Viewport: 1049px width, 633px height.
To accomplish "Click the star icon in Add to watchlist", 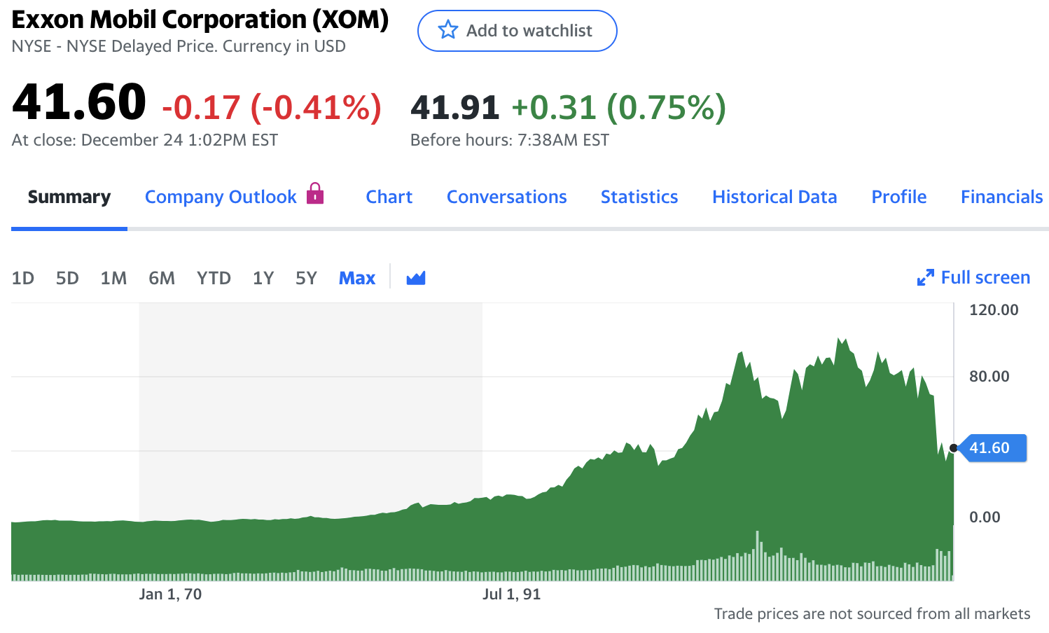I will (x=447, y=30).
